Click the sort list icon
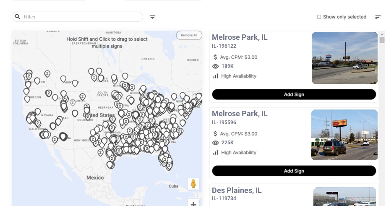This screenshot has width=386, height=206. (378, 17)
